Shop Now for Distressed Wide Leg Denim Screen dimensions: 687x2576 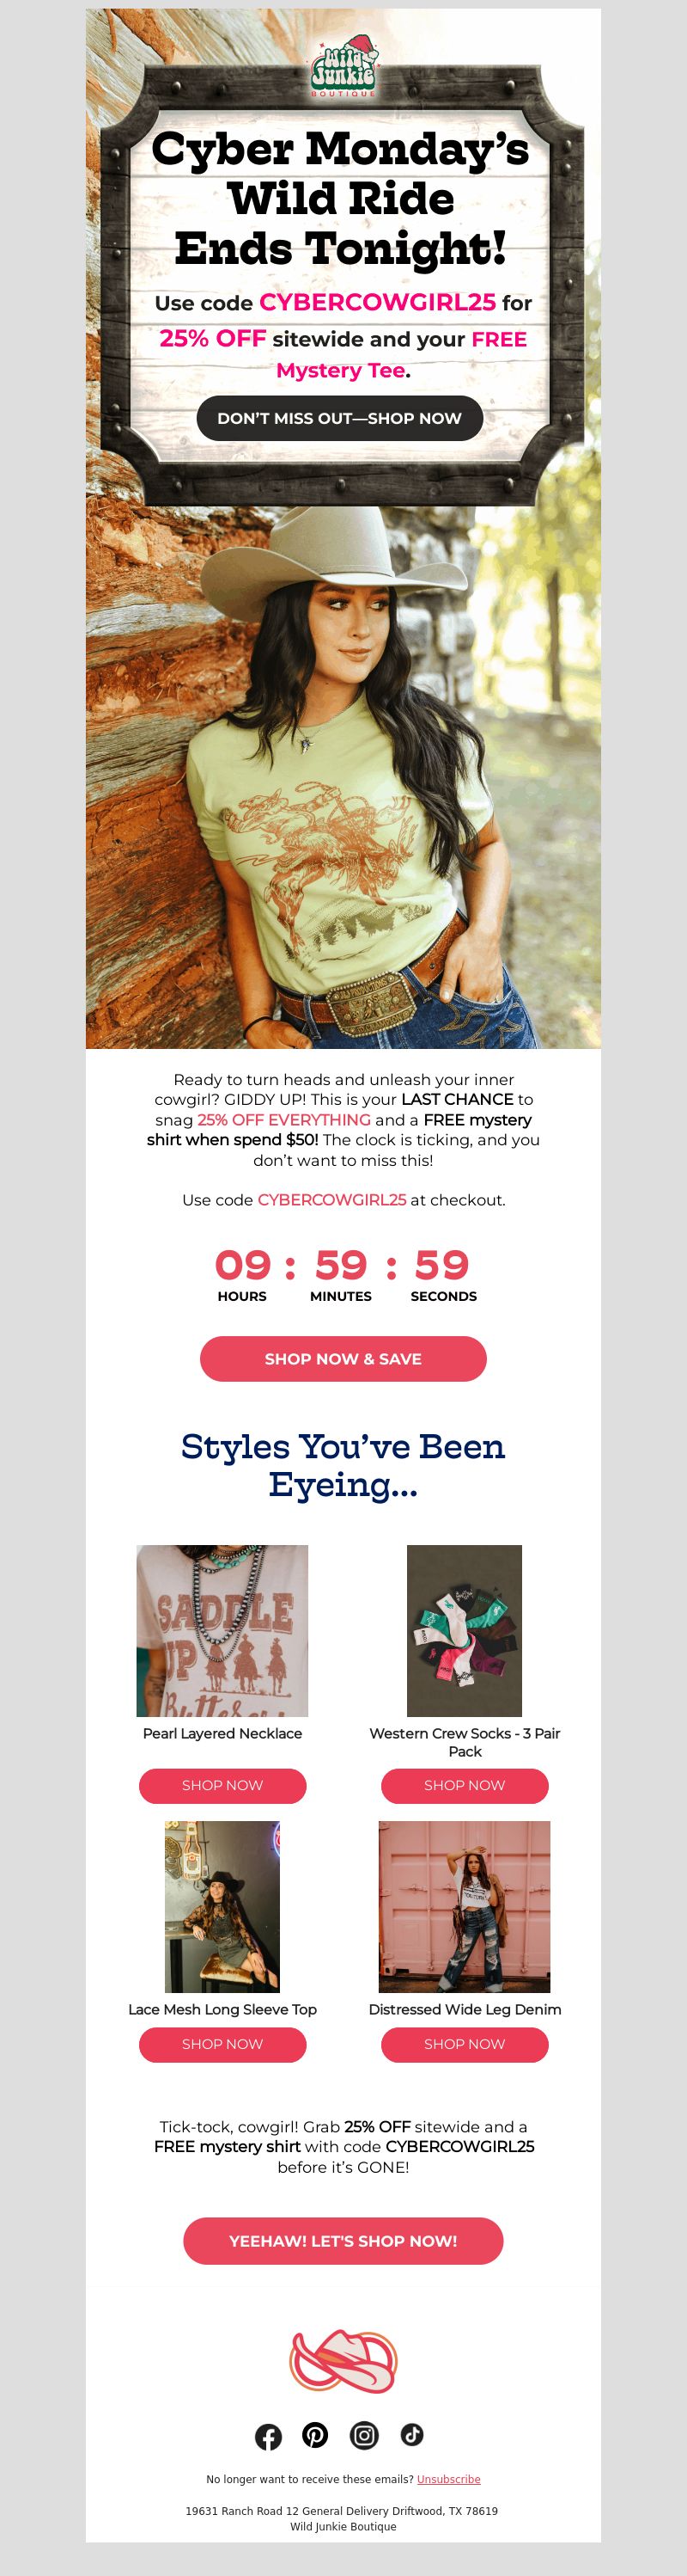tap(465, 2044)
